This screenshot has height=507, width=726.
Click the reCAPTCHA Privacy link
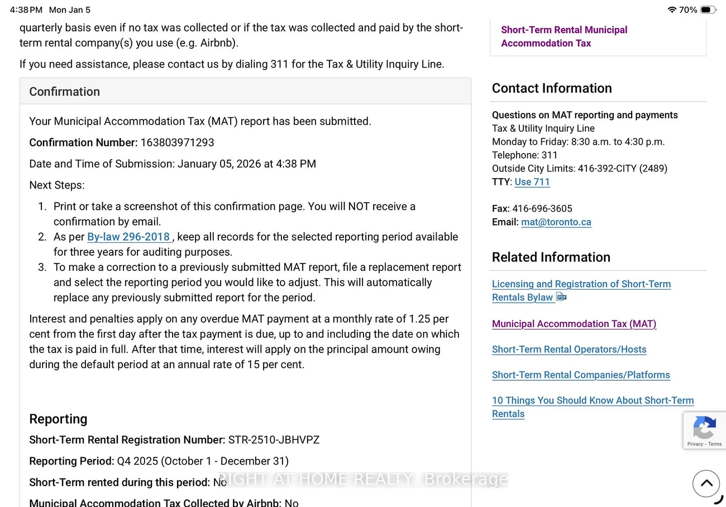pyautogui.click(x=695, y=444)
